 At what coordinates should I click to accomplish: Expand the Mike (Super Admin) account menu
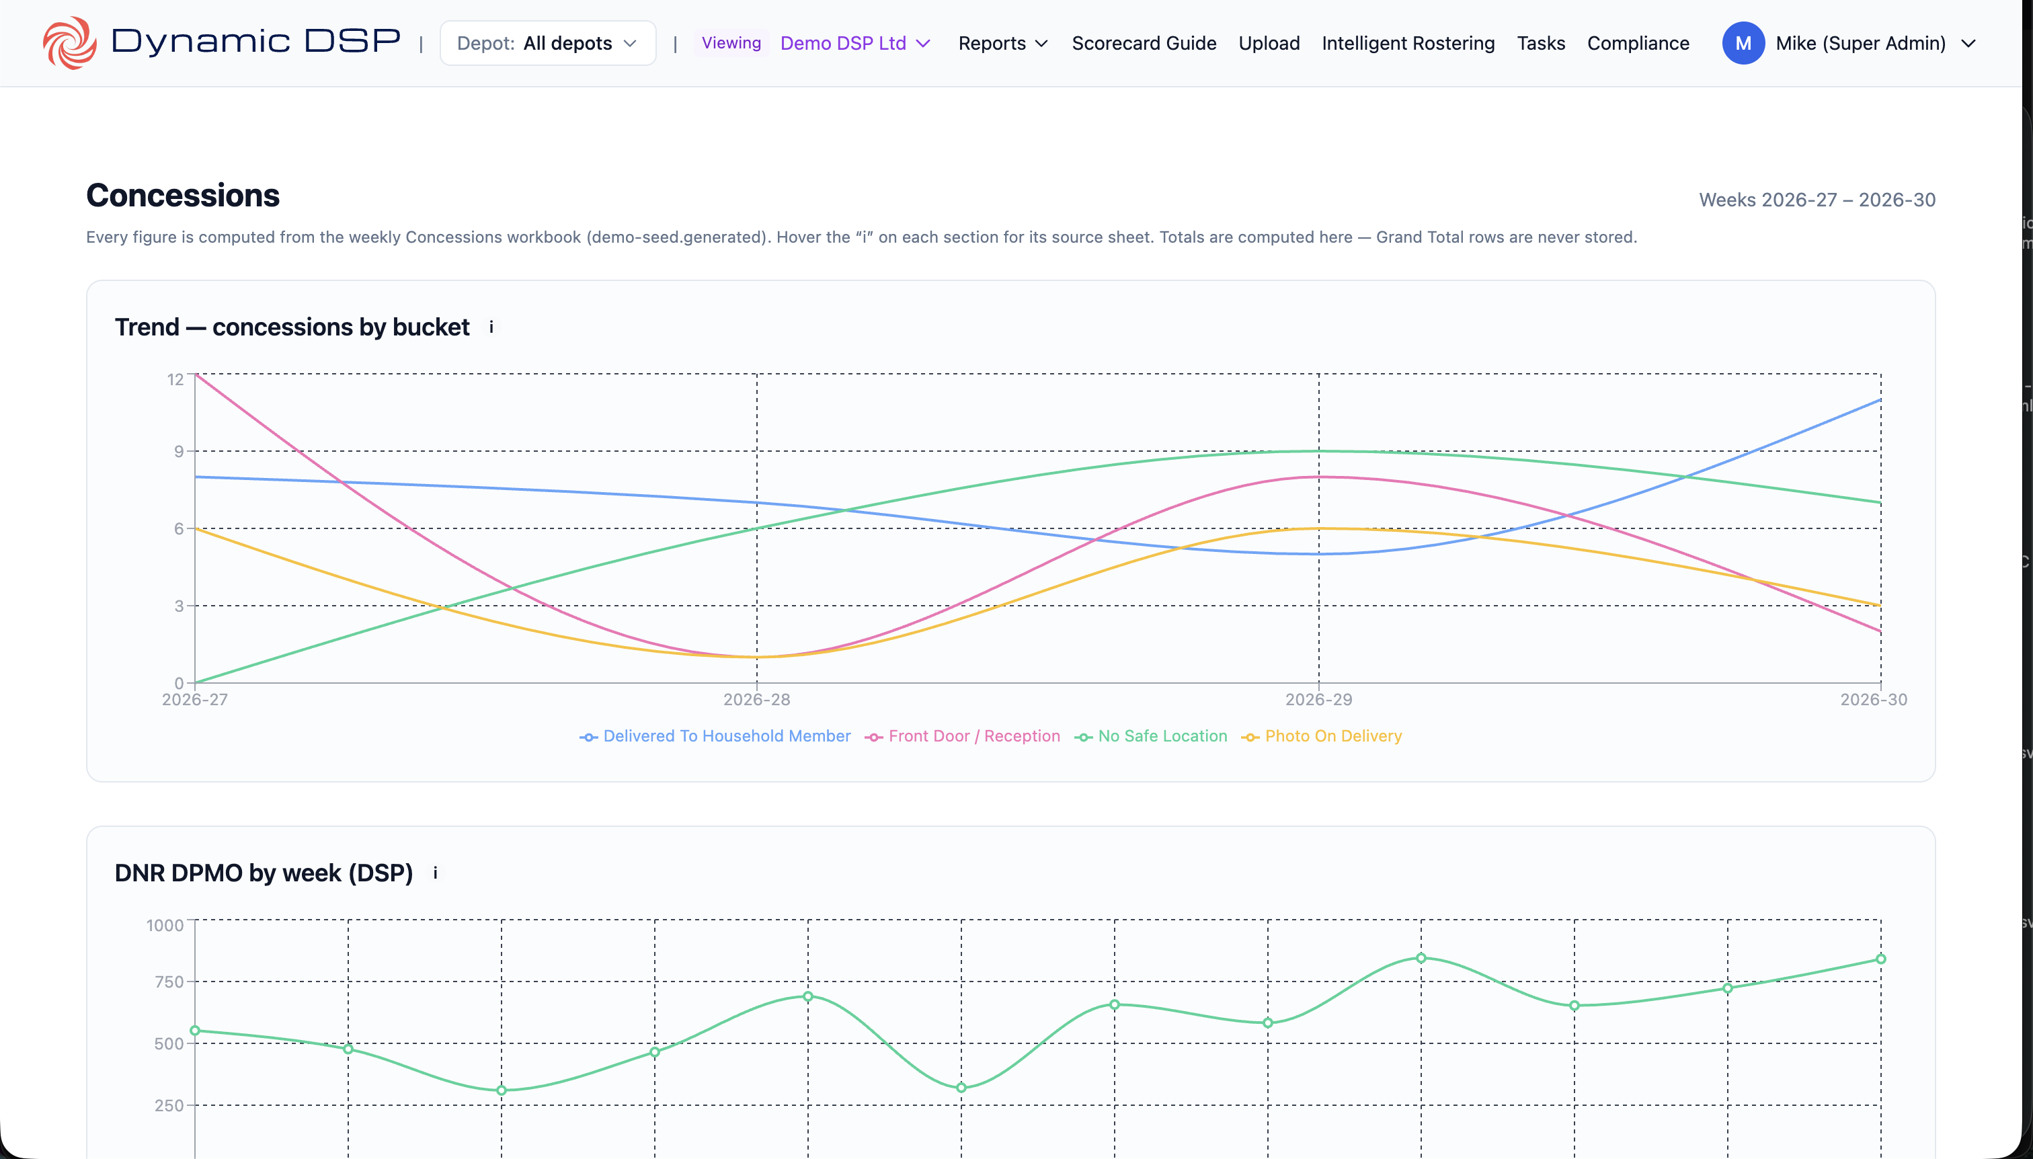click(1876, 43)
